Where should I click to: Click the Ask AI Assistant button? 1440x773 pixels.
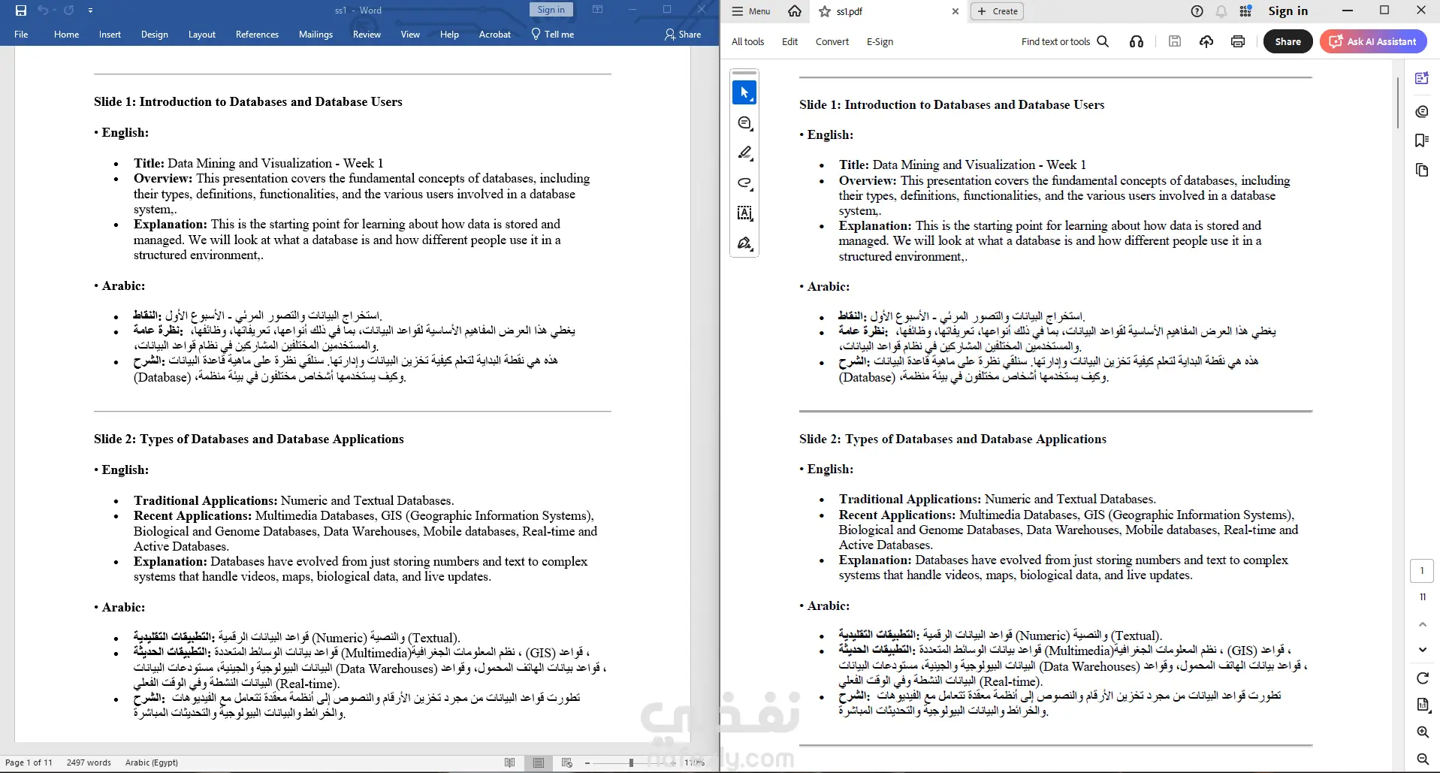coord(1373,41)
